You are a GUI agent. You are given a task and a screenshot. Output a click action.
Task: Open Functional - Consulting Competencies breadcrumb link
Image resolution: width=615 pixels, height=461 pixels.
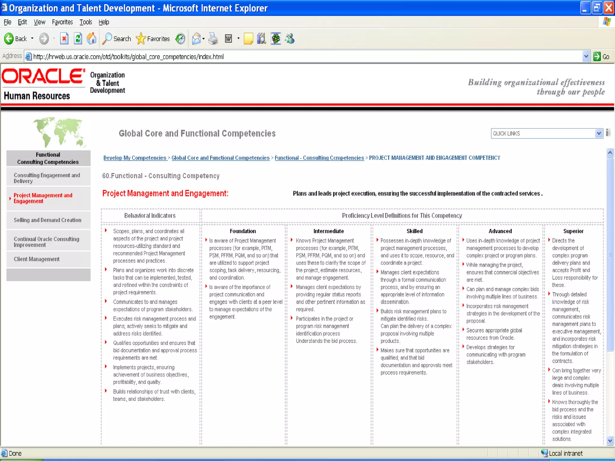319,158
